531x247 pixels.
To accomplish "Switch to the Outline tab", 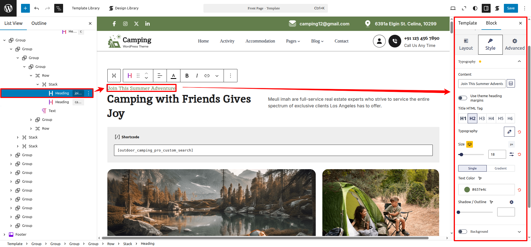I will pos(39,23).
